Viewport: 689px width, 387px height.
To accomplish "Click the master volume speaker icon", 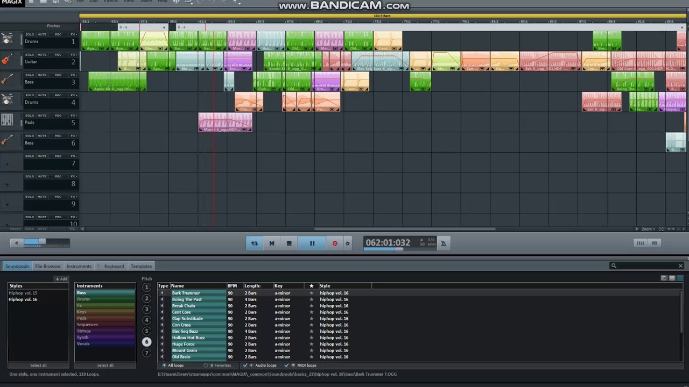I will (x=16, y=243).
